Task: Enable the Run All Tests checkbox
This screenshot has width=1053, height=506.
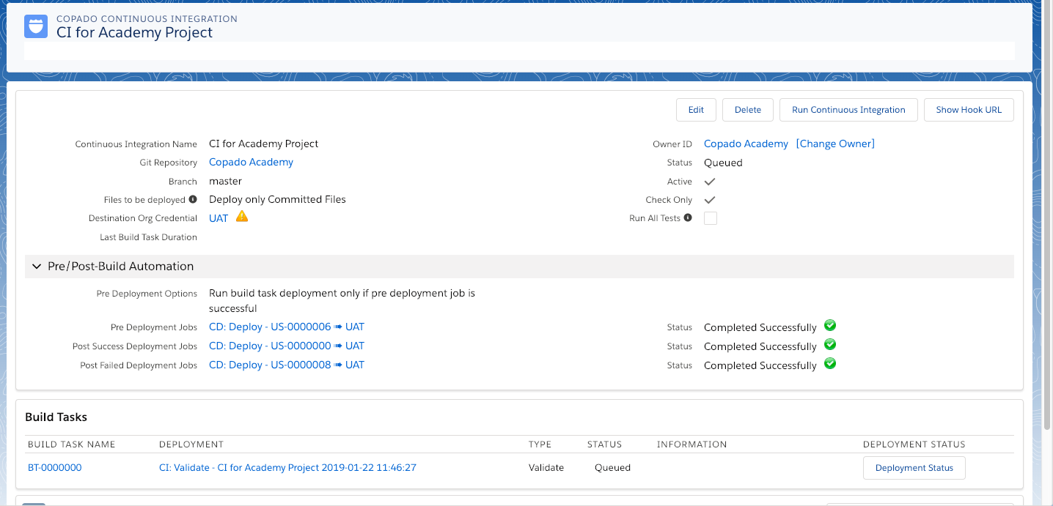Action: click(710, 218)
